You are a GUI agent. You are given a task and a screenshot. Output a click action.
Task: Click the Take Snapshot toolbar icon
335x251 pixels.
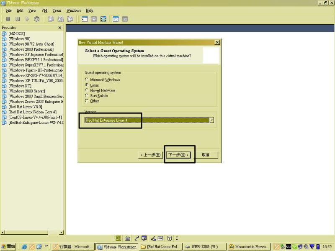51,19
